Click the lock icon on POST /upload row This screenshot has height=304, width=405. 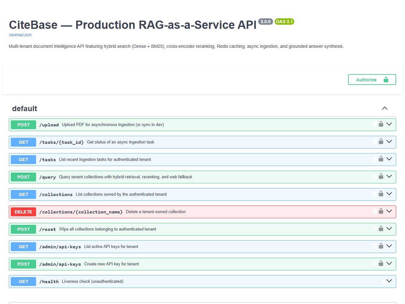coord(381,124)
